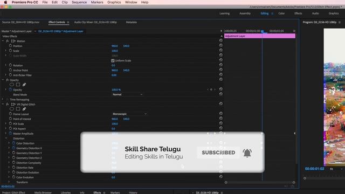
Task: Select pen mask tool under VR Digital Glitch
Action: coord(24,109)
